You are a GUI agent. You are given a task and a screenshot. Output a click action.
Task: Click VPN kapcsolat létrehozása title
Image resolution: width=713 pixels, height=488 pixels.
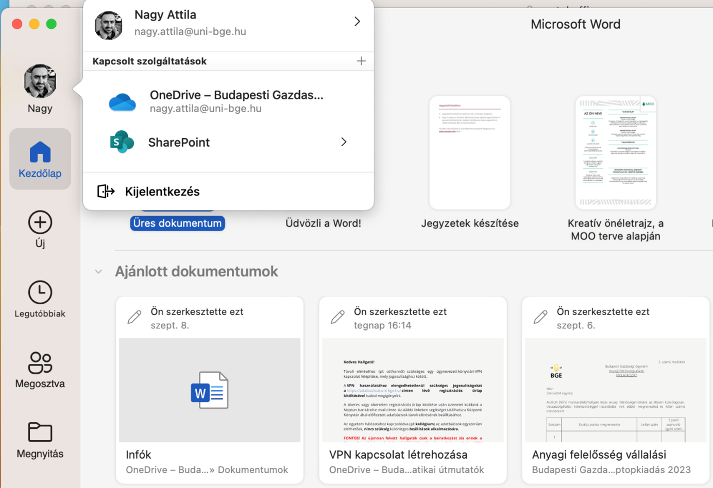(398, 455)
